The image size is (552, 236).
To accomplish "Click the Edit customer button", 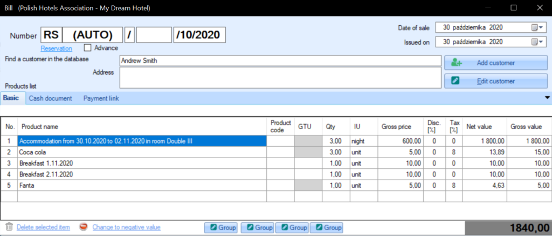I will (x=496, y=81).
